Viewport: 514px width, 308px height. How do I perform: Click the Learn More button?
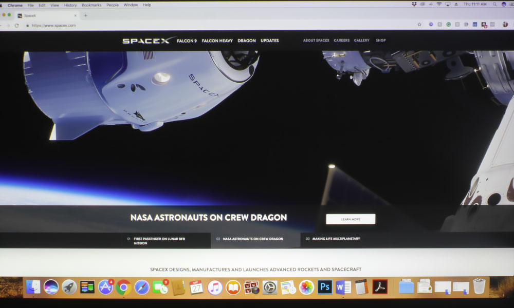[x=351, y=219]
